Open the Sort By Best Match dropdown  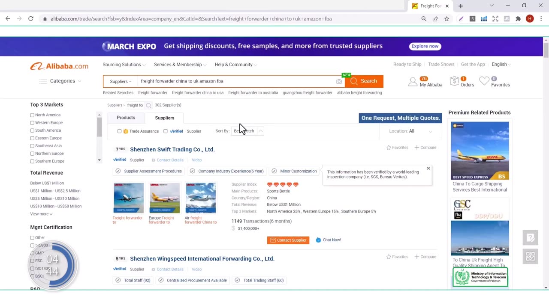pos(248,131)
